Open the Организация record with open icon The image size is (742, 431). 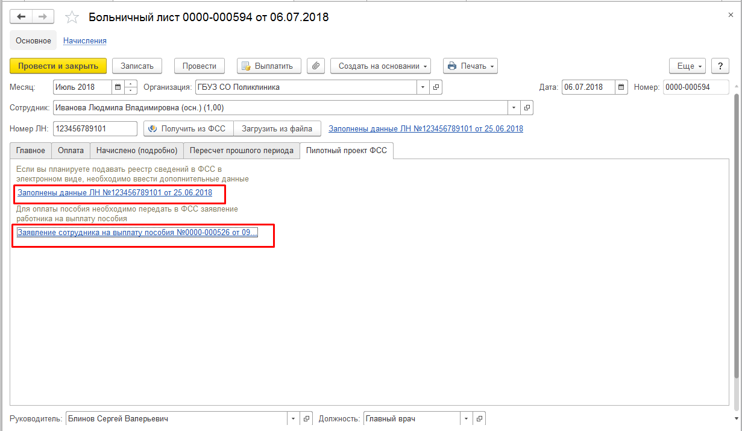click(x=436, y=87)
